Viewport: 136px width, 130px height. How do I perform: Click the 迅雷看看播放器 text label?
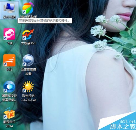pyautogui.click(x=28, y=71)
